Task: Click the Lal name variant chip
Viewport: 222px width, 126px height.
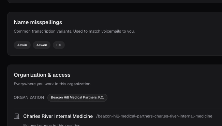Action: (59, 45)
